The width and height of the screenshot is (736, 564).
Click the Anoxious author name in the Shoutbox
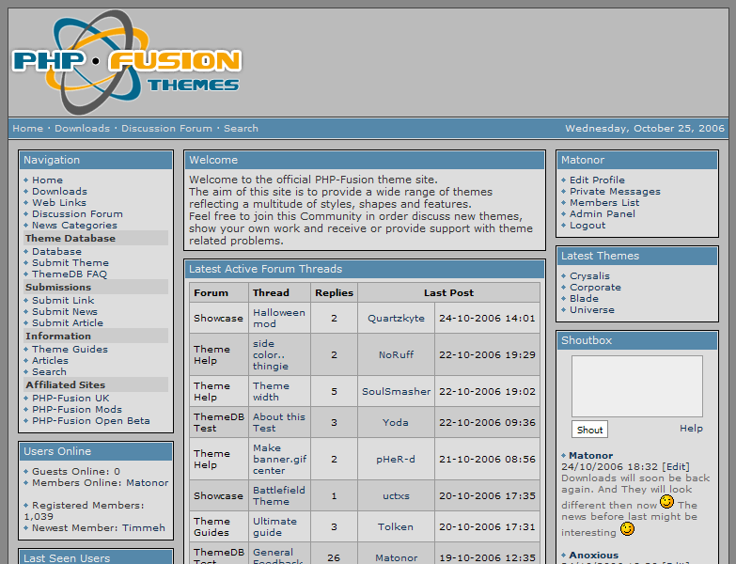(594, 556)
